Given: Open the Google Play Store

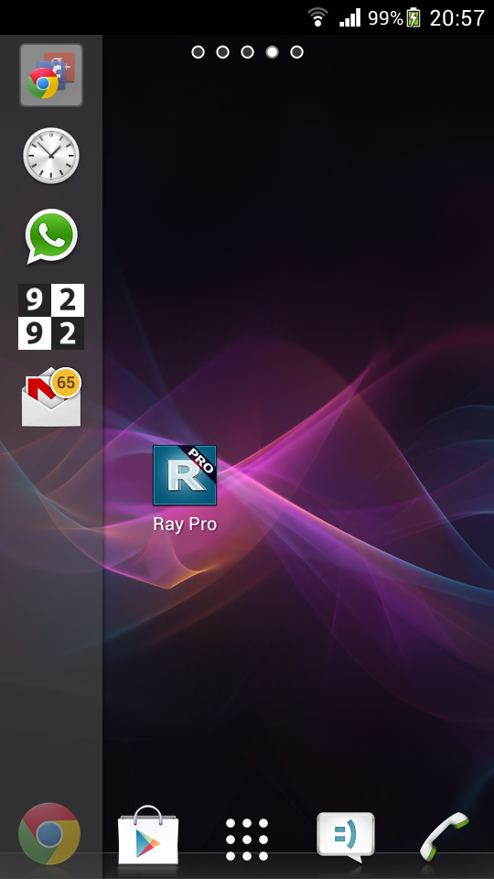Looking at the screenshot, I should [148, 835].
